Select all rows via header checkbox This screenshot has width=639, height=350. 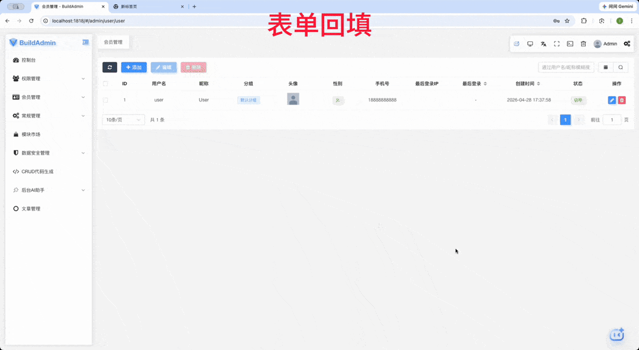click(x=105, y=84)
